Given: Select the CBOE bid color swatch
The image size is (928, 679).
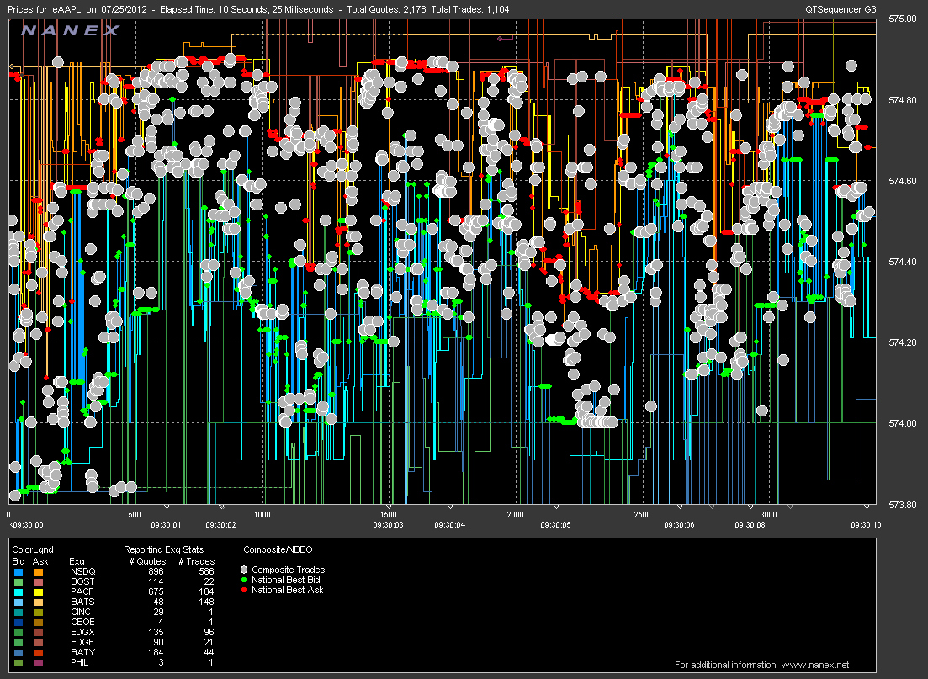Looking at the screenshot, I should 19,622.
